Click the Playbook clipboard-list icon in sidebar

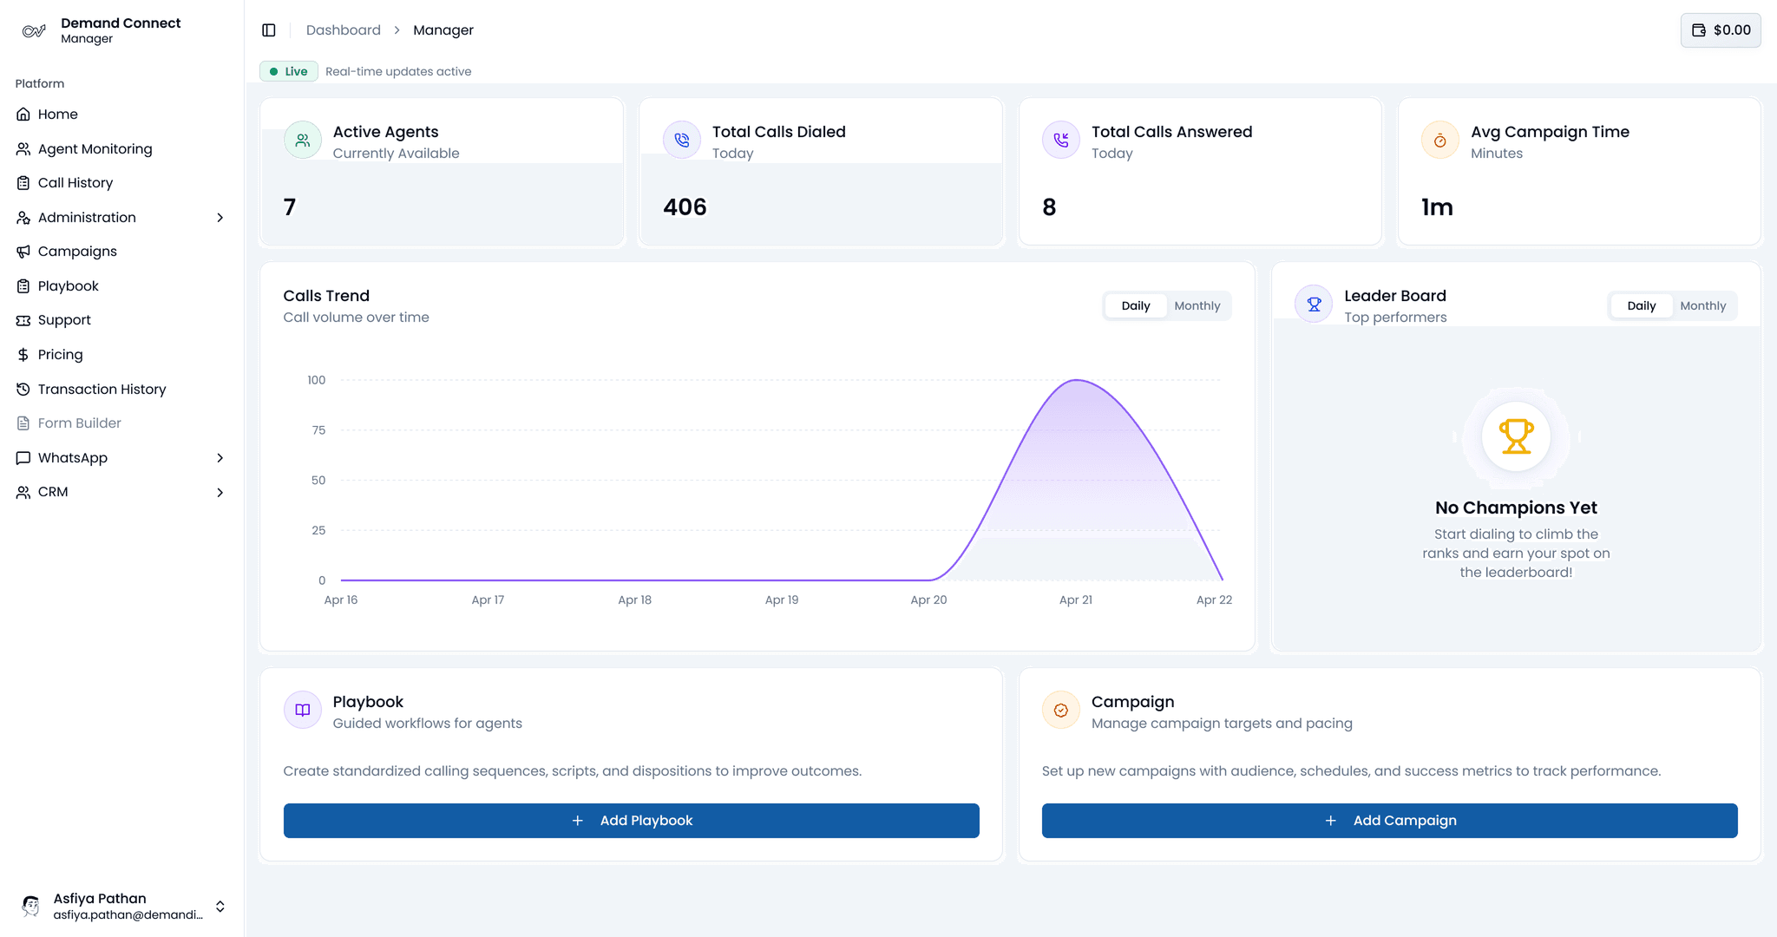pos(23,286)
